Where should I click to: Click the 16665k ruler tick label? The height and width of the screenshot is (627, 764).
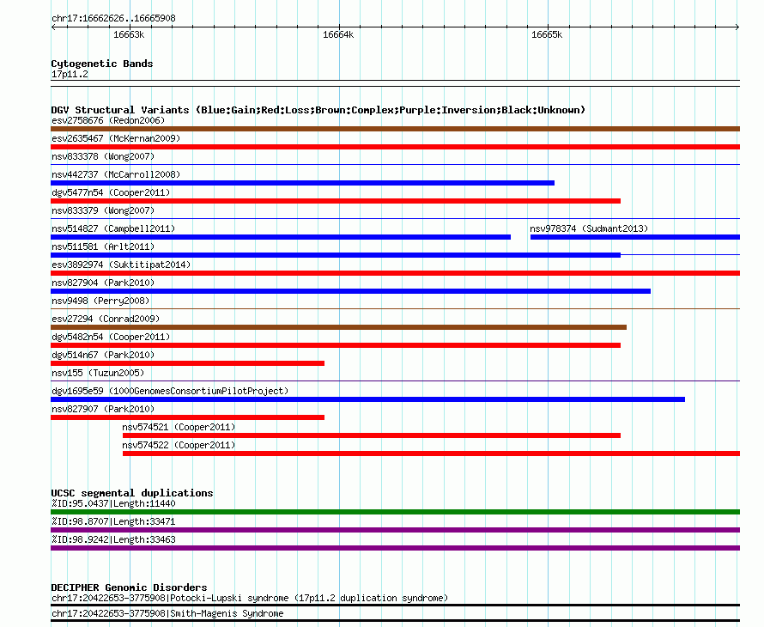point(547,34)
